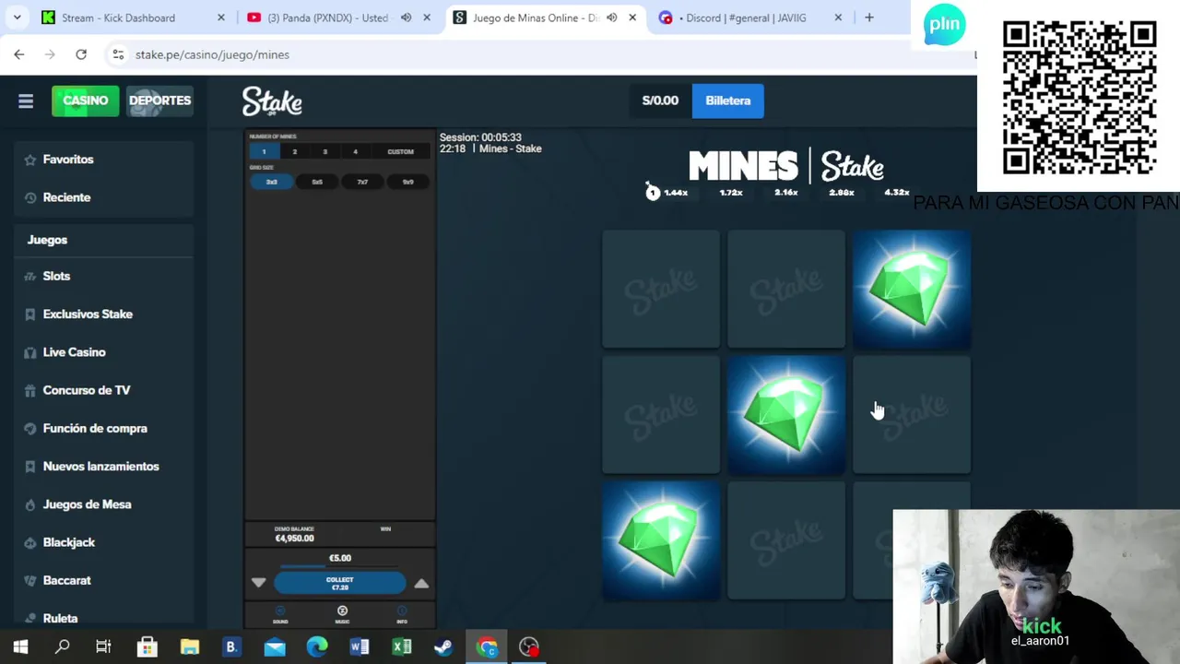The width and height of the screenshot is (1180, 664).
Task: Click the Live Casino icon in sidebar
Action: coord(30,352)
